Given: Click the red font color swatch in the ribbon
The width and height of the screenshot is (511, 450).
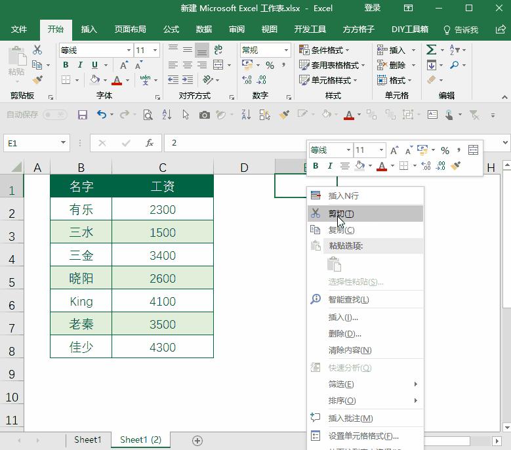Looking at the screenshot, I should [x=117, y=80].
